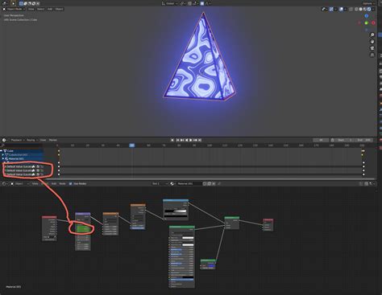Open object types visibility dropdown

pos(325,9)
